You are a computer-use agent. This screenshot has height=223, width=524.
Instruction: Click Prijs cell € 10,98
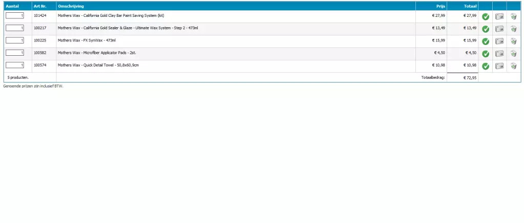[438, 65]
